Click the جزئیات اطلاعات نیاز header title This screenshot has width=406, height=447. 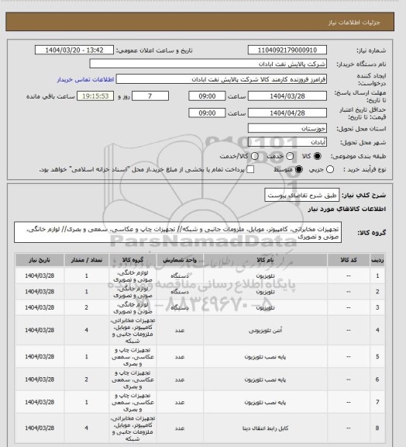click(354, 23)
